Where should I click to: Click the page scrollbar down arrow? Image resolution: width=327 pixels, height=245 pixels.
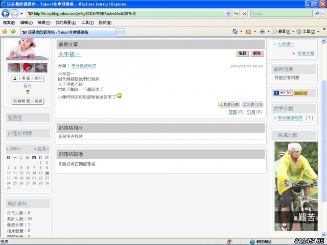click(323, 234)
